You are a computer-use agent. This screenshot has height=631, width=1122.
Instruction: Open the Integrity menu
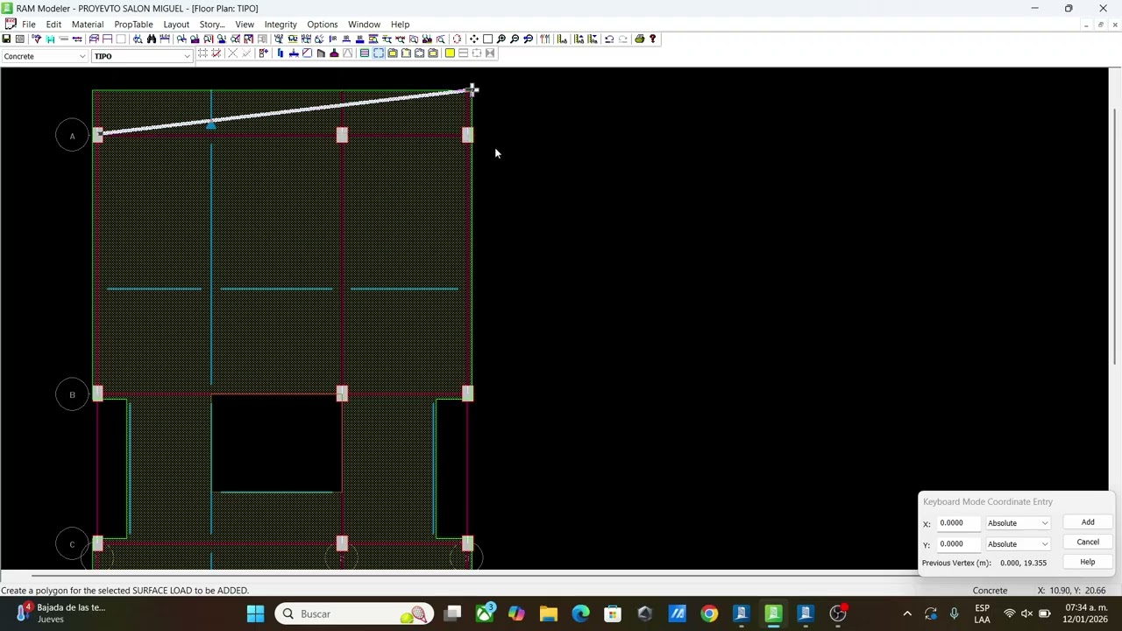[280, 25]
